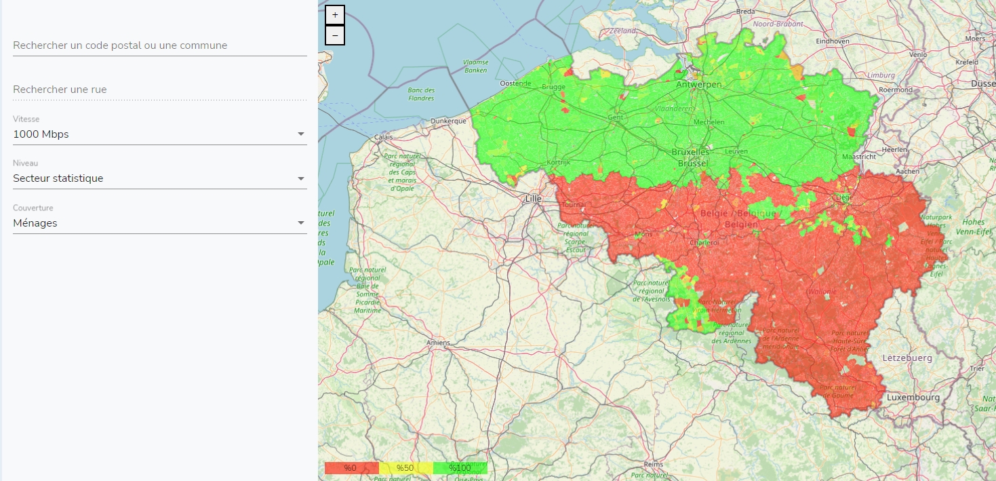The image size is (996, 481).
Task: Click the yellow %50 legend swatch
Action: (x=405, y=468)
